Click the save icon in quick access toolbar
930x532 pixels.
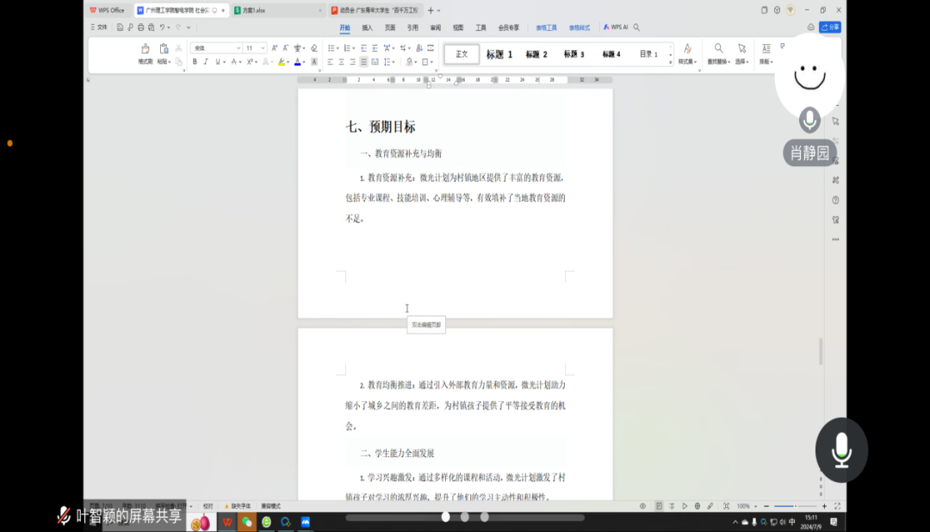click(x=121, y=28)
